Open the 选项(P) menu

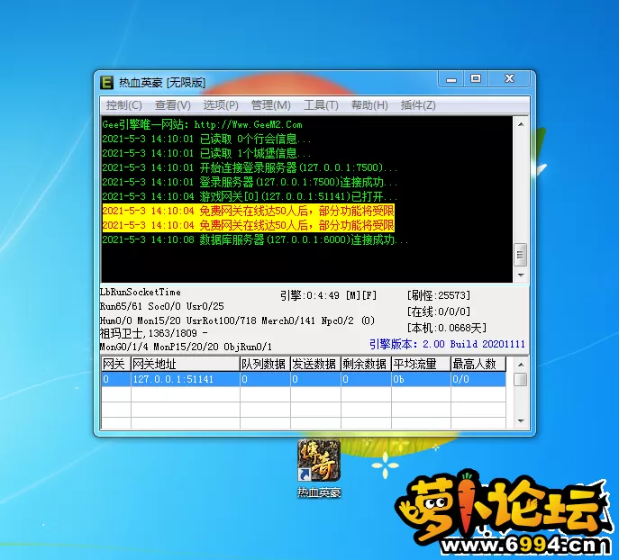tap(221, 105)
